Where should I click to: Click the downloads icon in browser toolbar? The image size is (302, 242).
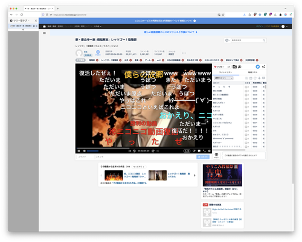(245, 14)
